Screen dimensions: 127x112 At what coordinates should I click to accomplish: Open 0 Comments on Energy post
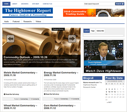pyautogui.click(x=75, y=99)
